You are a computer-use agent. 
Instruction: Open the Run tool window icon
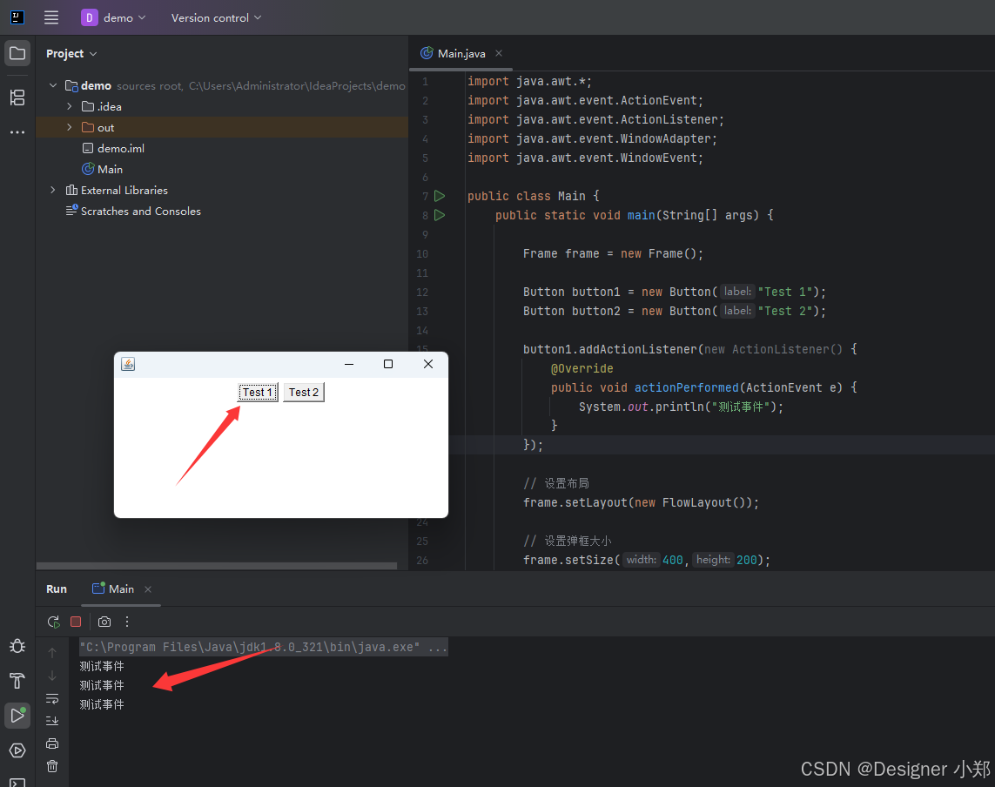17,716
